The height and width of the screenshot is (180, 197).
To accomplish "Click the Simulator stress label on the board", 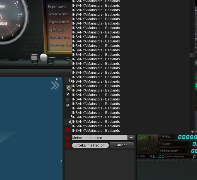I will pyautogui.click(x=61, y=37).
